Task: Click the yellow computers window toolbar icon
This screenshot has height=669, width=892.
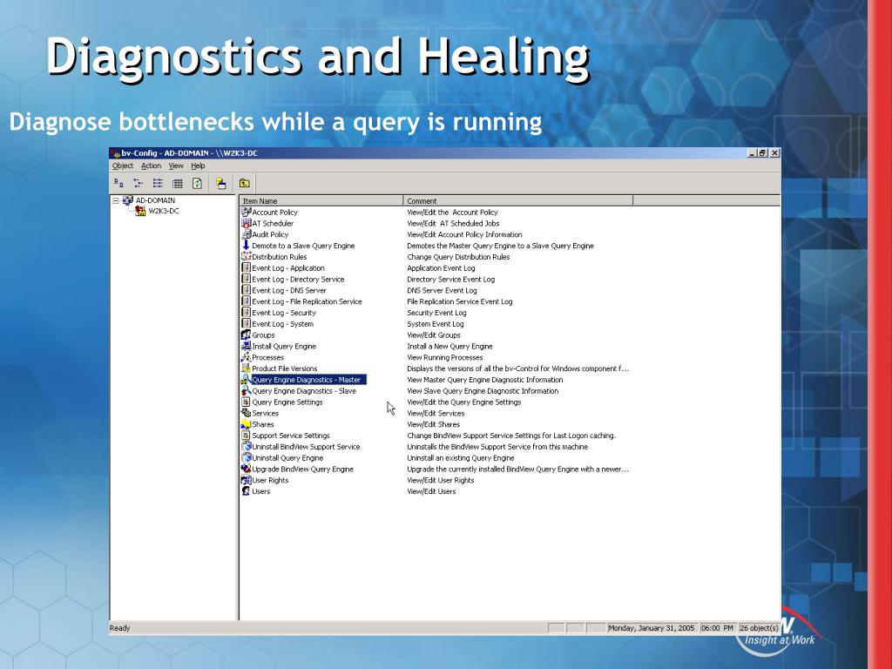Action: pos(221,183)
